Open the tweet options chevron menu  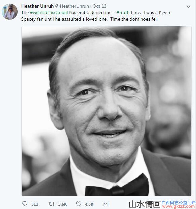[188, 6]
